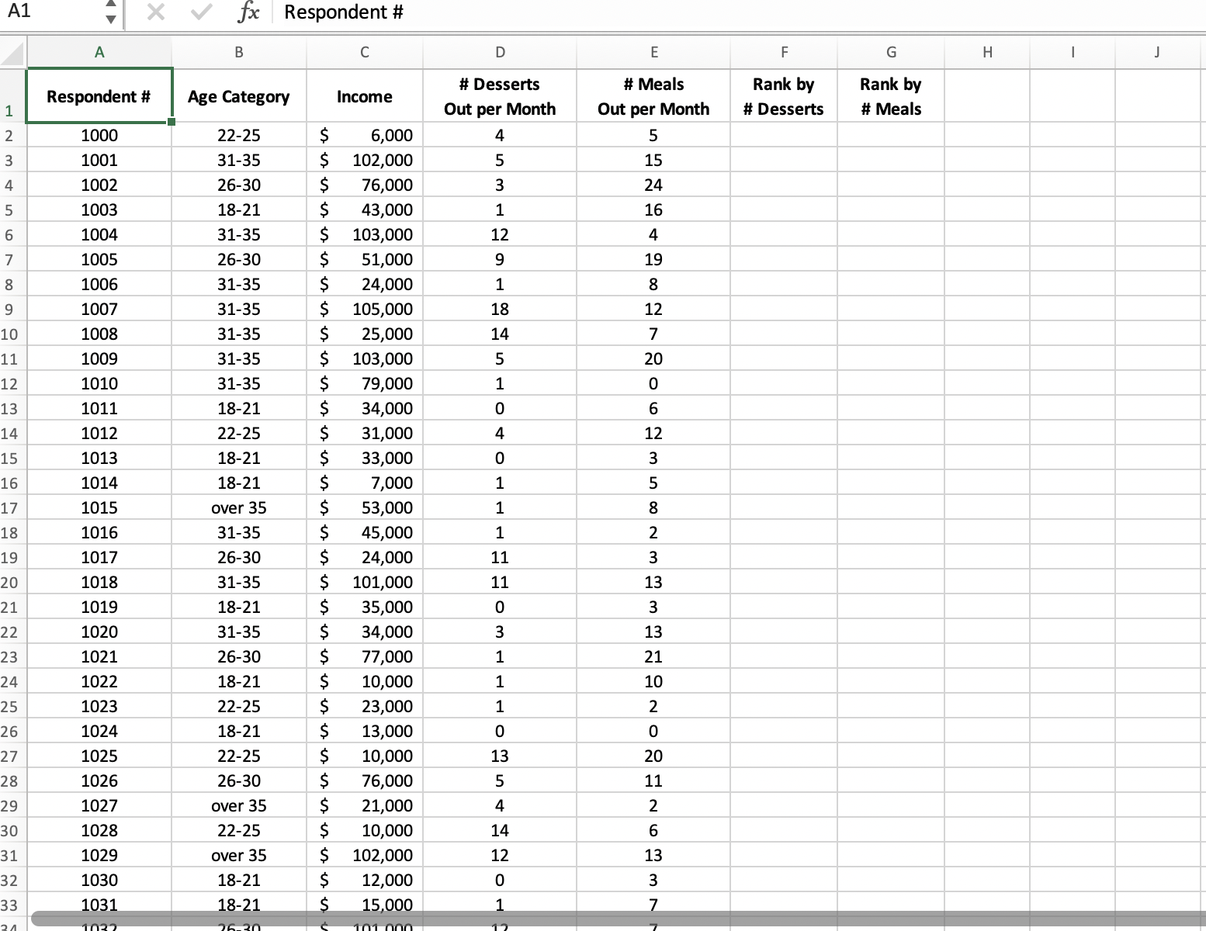The width and height of the screenshot is (1206, 931).
Task: Click the 'Income' header cell
Action: point(365,96)
